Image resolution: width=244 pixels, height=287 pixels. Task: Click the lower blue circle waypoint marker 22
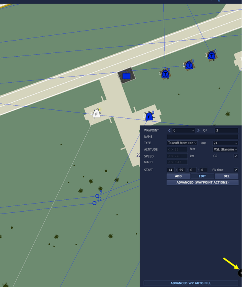[94, 203]
